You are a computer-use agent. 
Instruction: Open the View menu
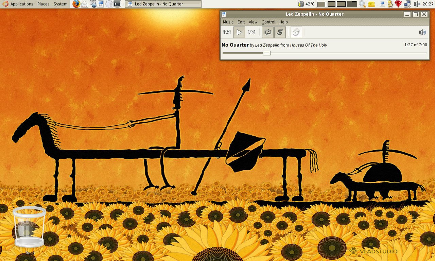253,22
